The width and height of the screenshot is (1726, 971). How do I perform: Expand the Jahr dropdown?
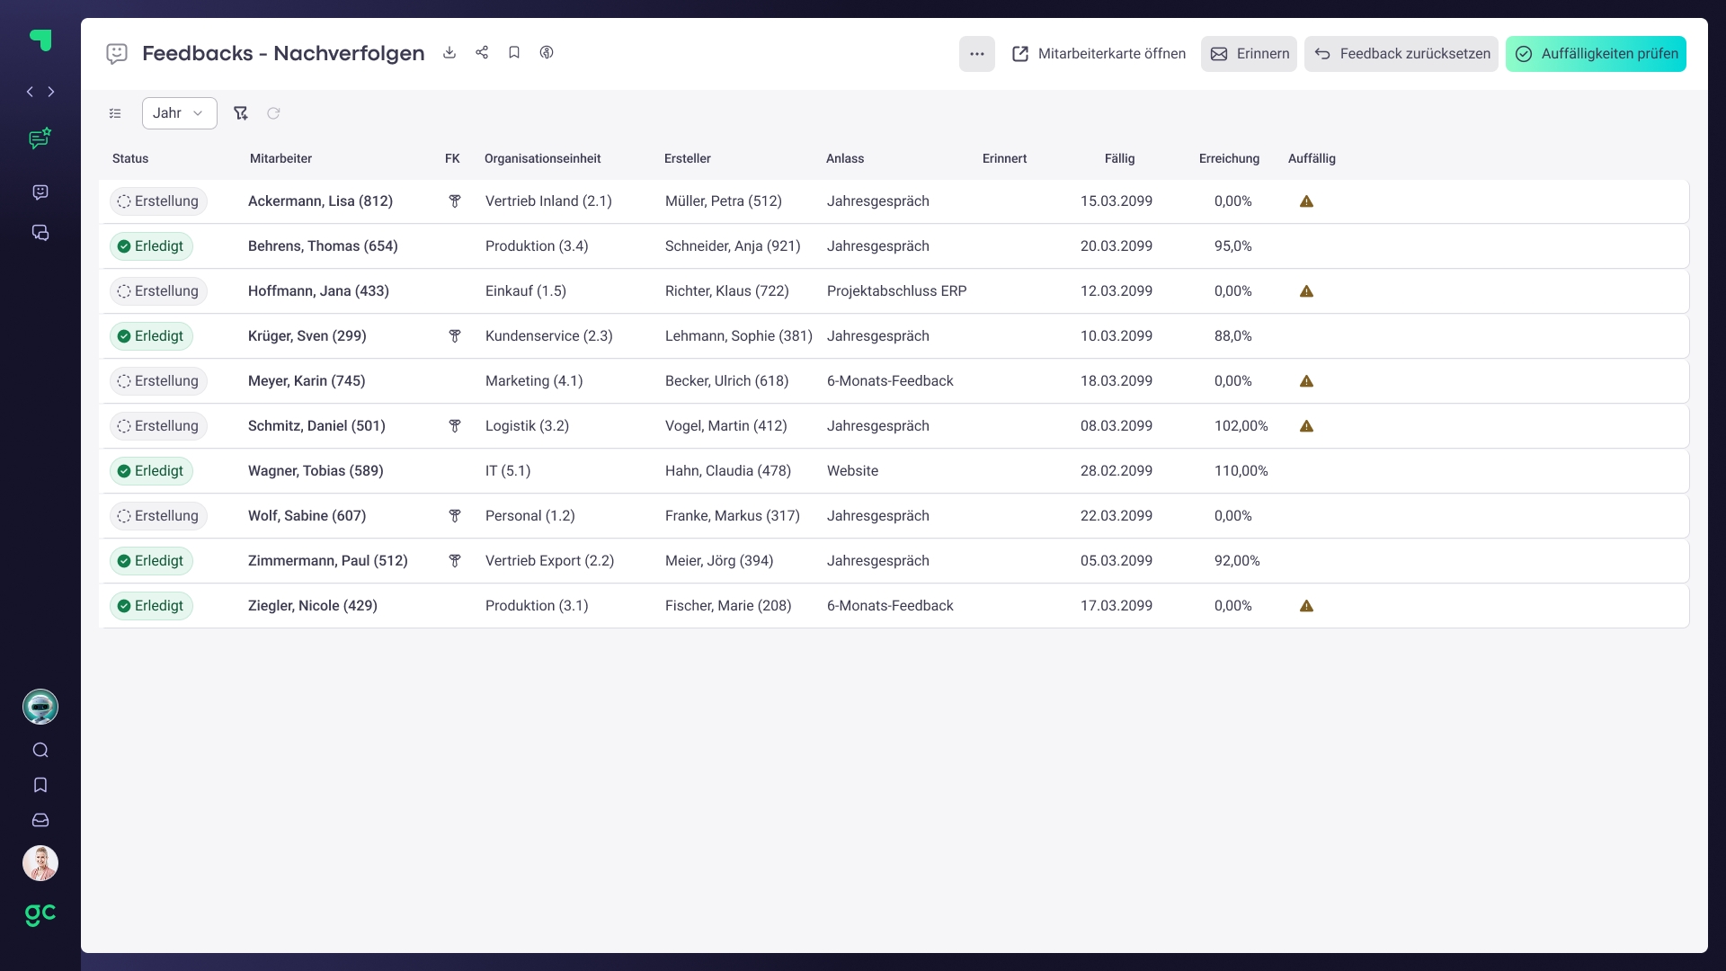[179, 113]
